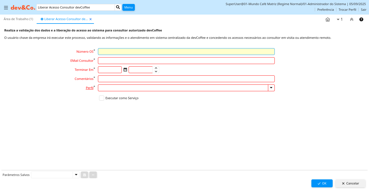Expand the Perfil dropdown arrow

pyautogui.click(x=271, y=88)
